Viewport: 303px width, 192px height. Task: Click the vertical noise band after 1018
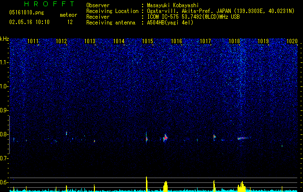pyautogui.click(x=241, y=77)
